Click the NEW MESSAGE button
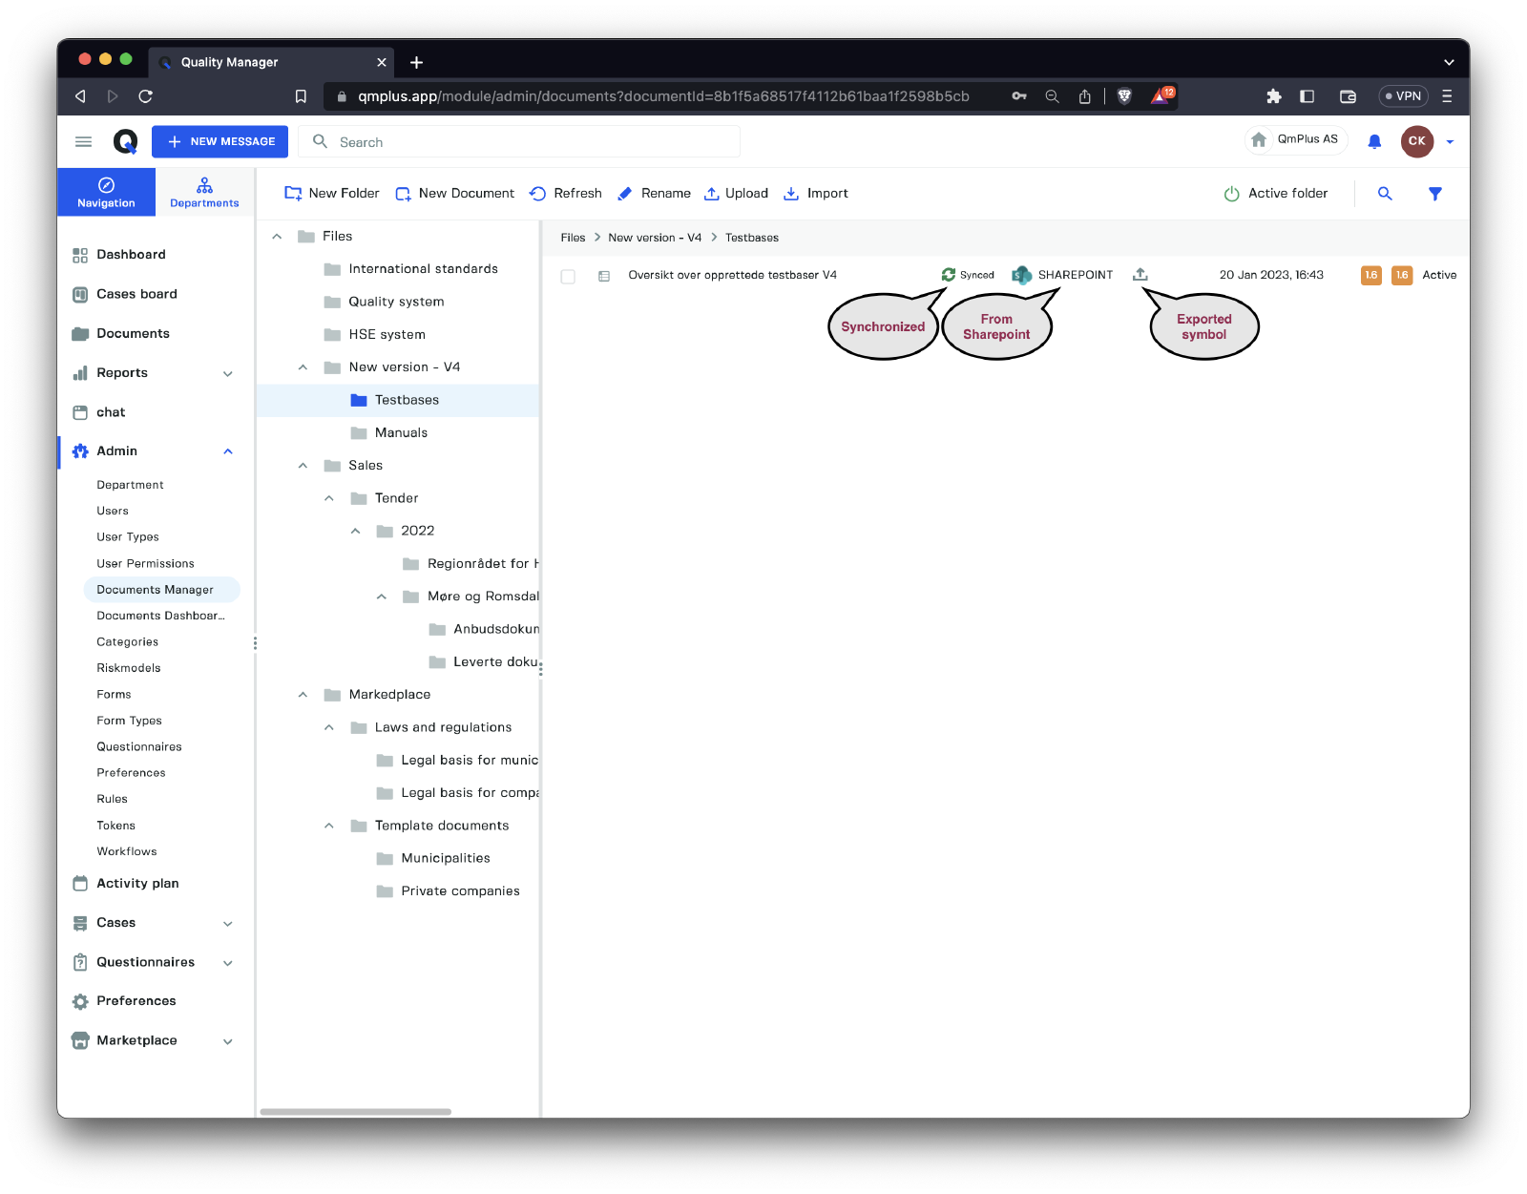 (220, 141)
